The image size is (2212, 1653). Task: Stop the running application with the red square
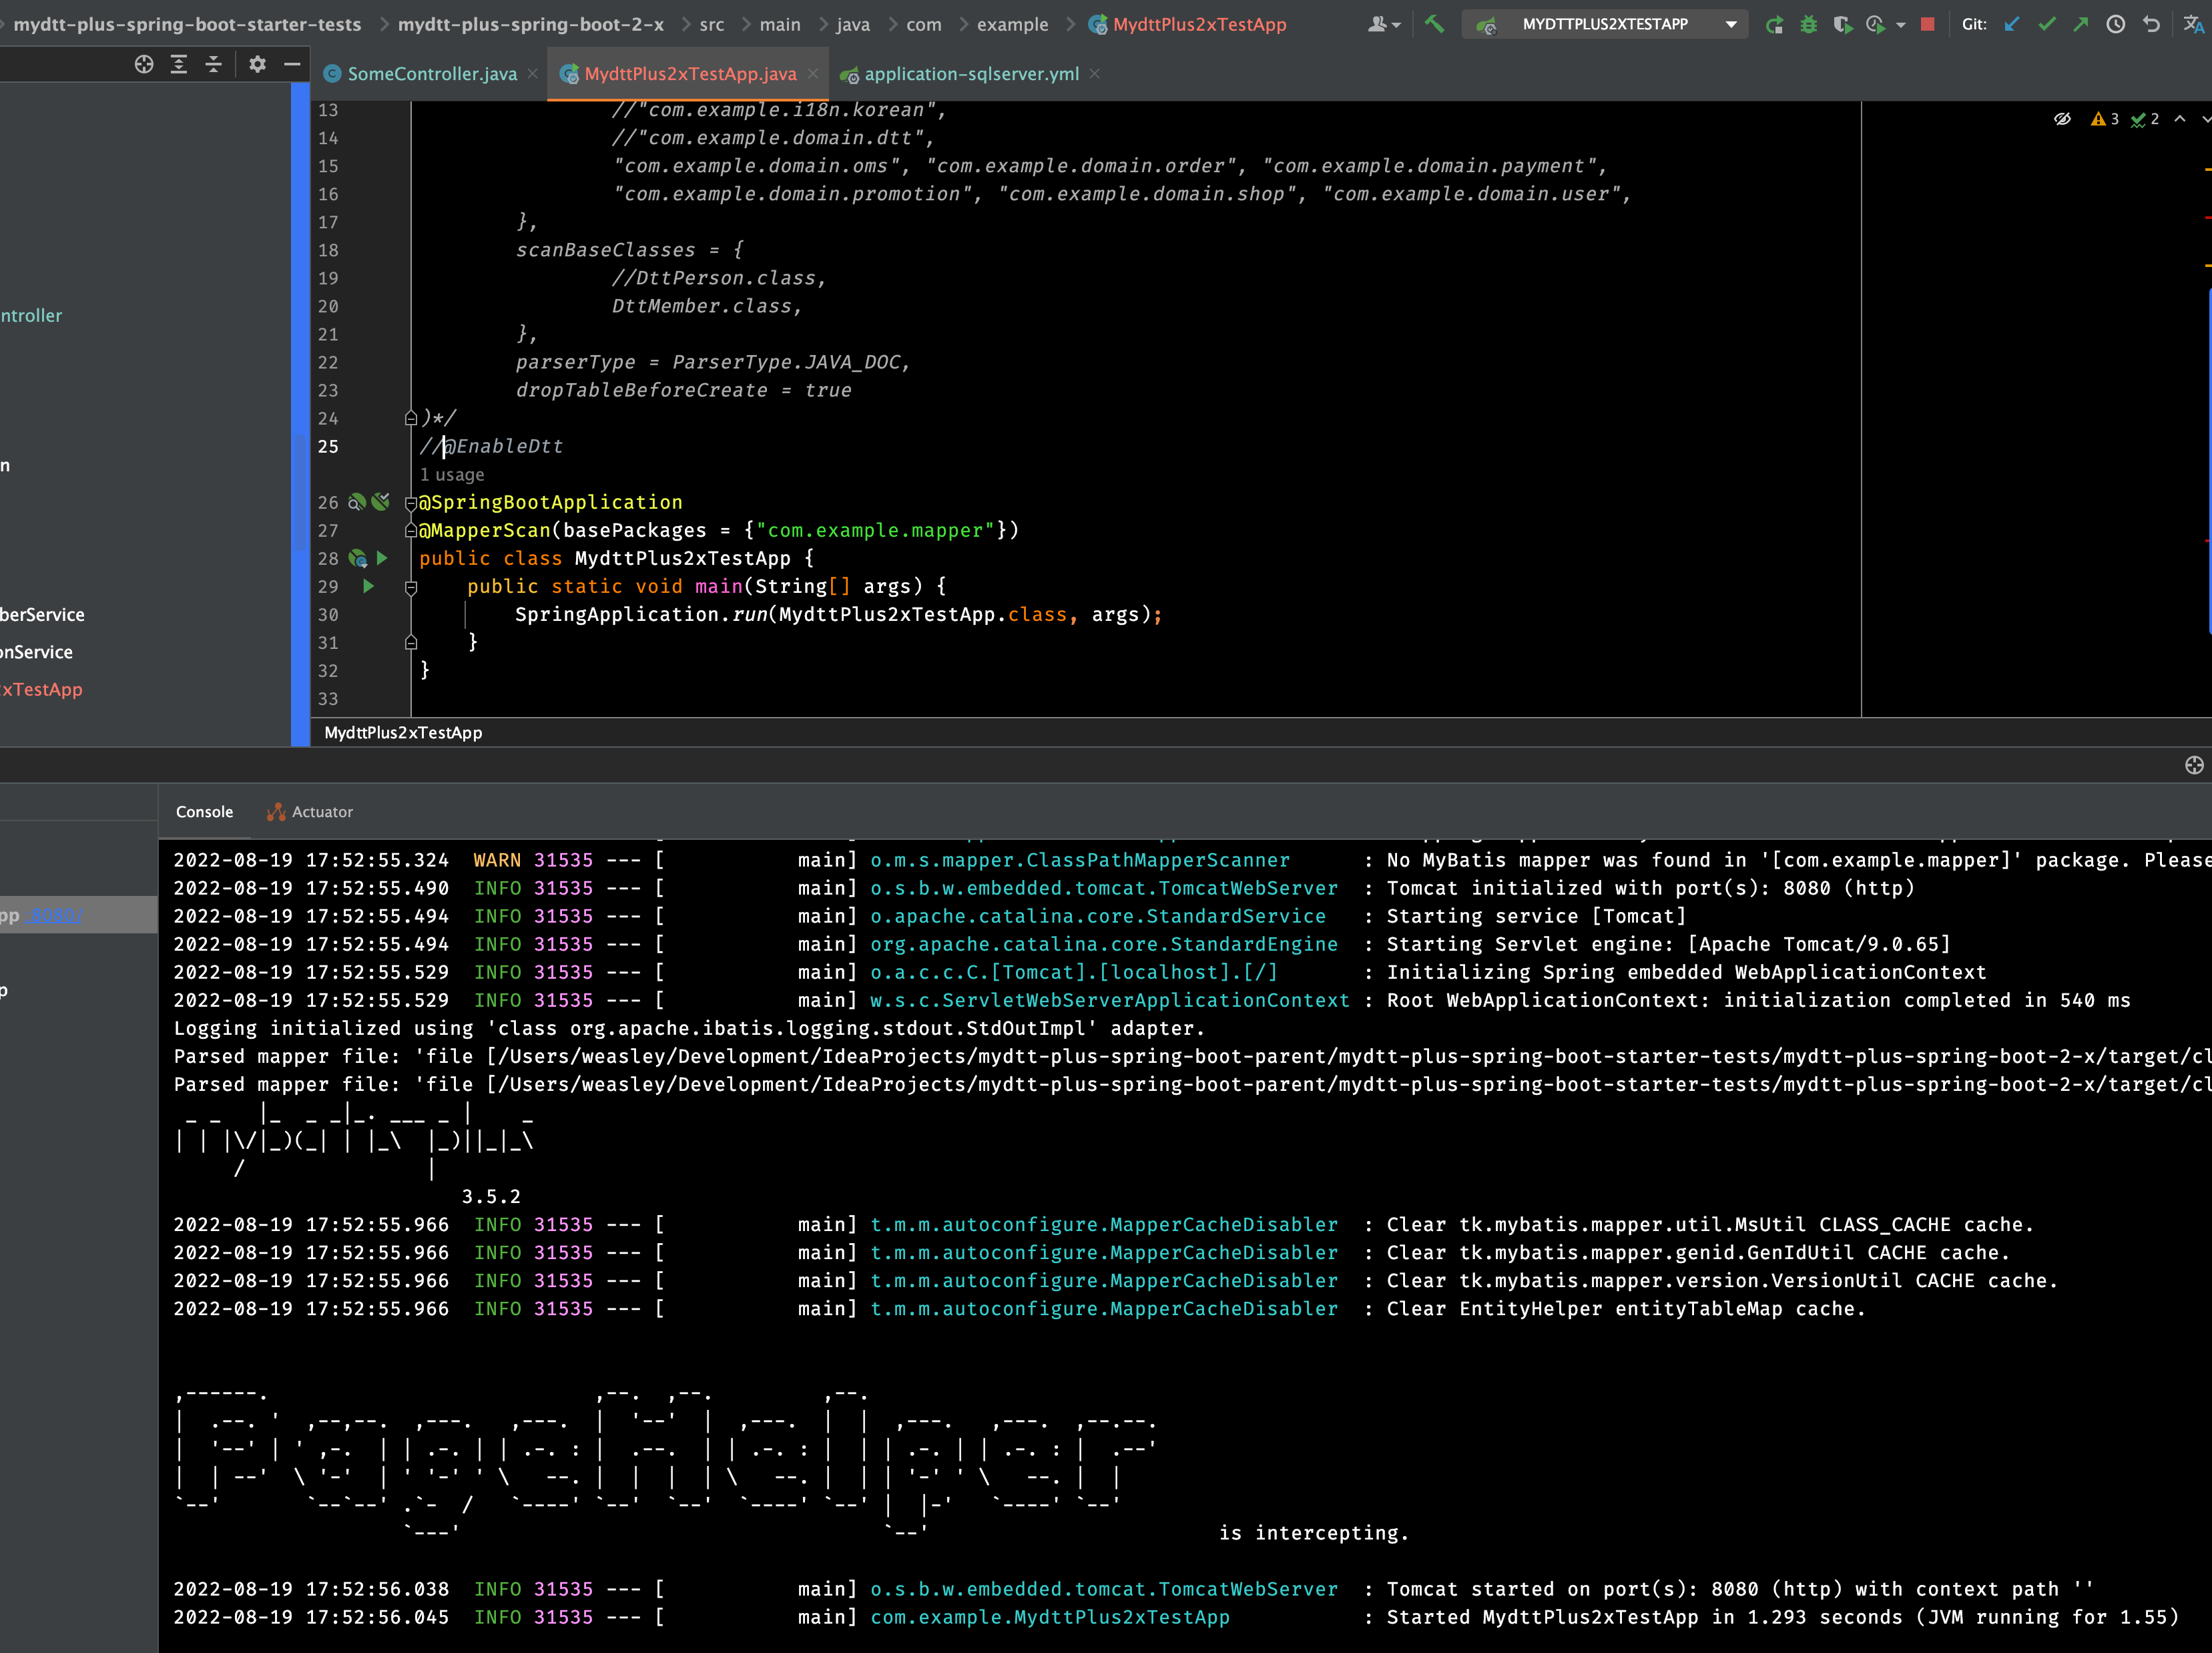click(1927, 25)
